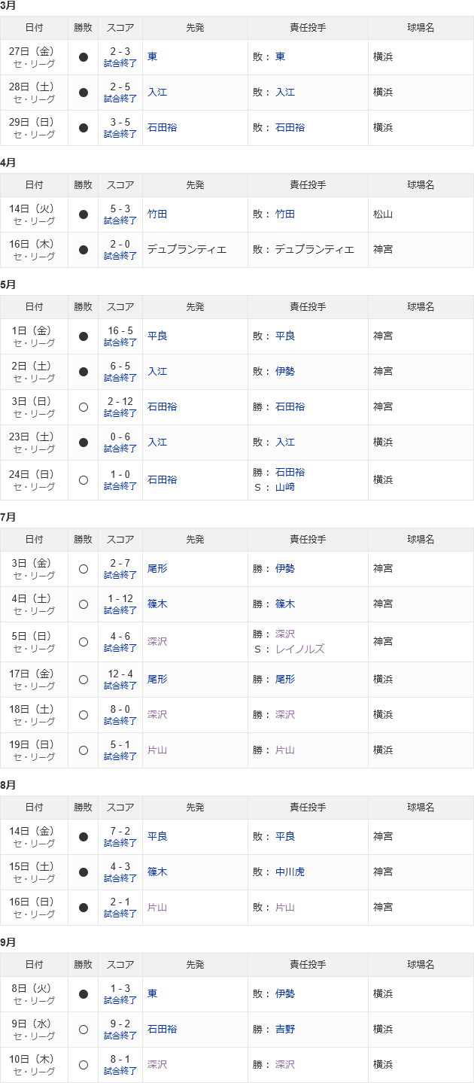The width and height of the screenshot is (474, 1083).
Task: Open the 試合終了 link for April 16 game
Action: coord(120,256)
